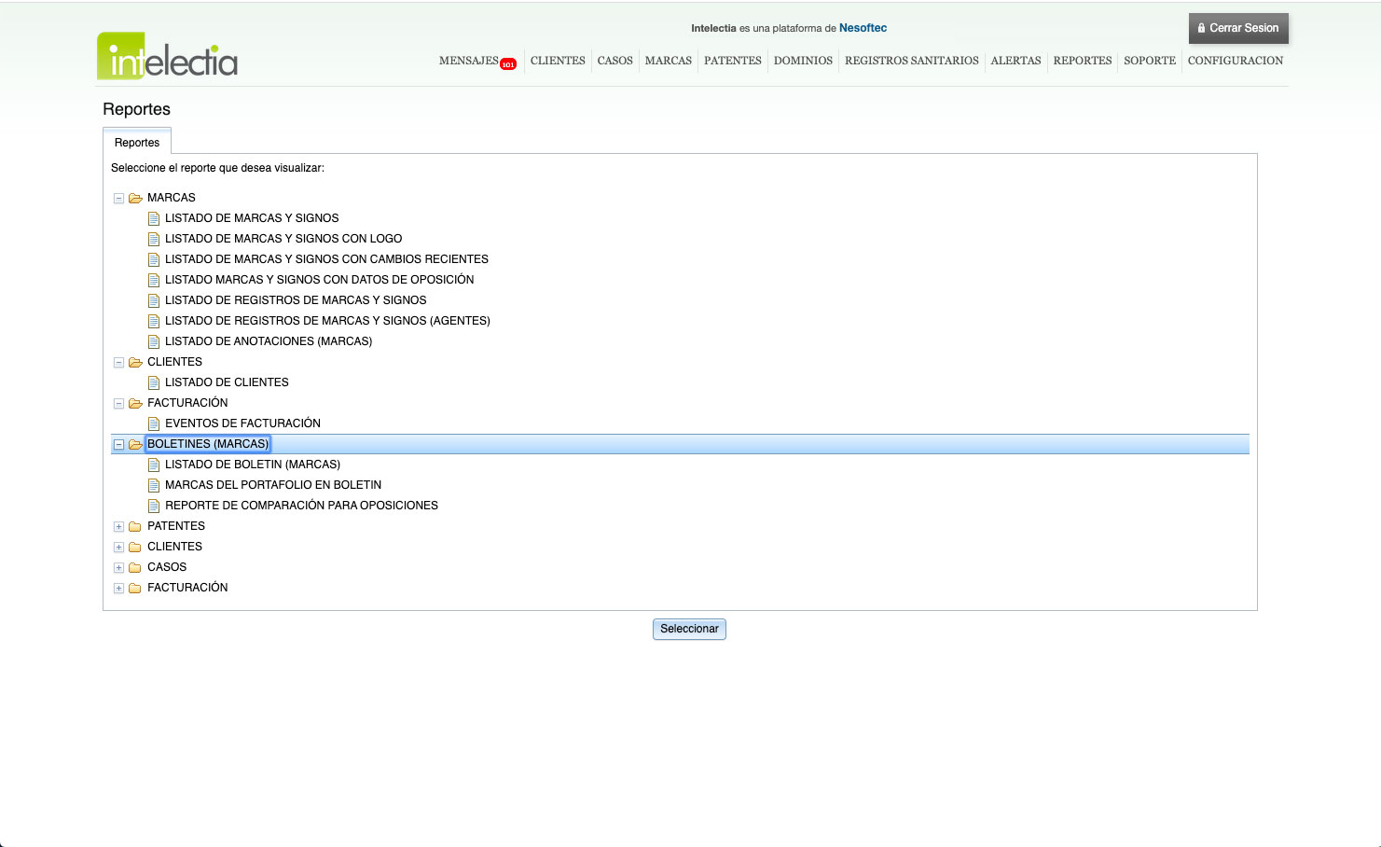Screen dimensions: 1381x847
Task: Click the Intelectia logo
Action: click(x=167, y=57)
